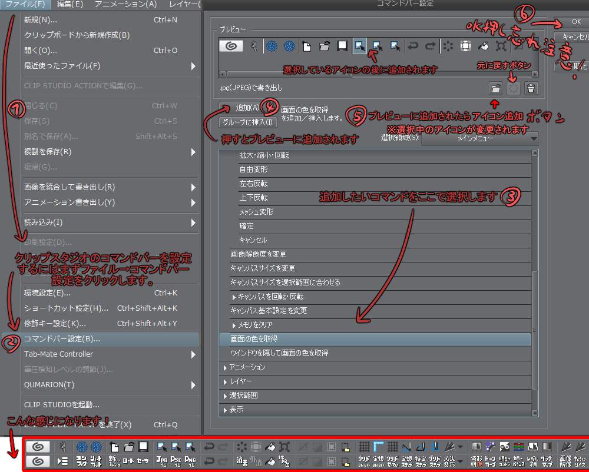The height and width of the screenshot is (472, 589).
Task: Expand the アニメーション category
Action: click(x=225, y=368)
